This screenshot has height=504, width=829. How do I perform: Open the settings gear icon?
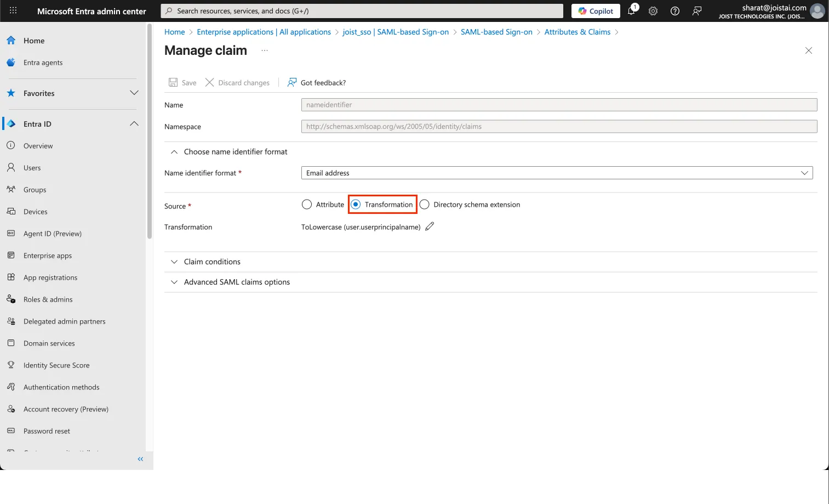pos(653,11)
